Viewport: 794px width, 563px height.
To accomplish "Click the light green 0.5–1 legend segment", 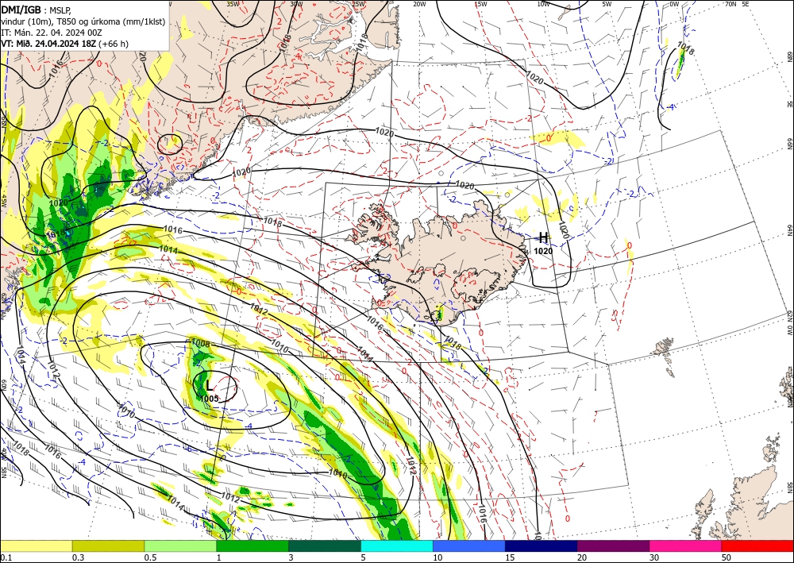I will pos(180,546).
